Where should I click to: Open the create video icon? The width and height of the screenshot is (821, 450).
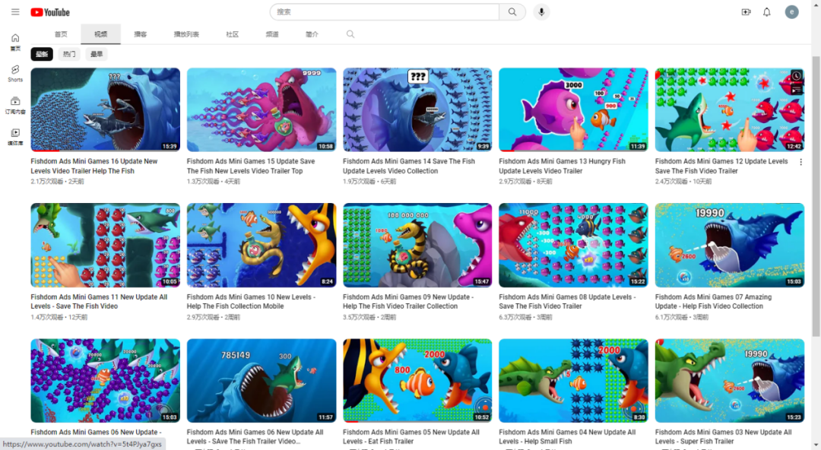click(x=747, y=12)
